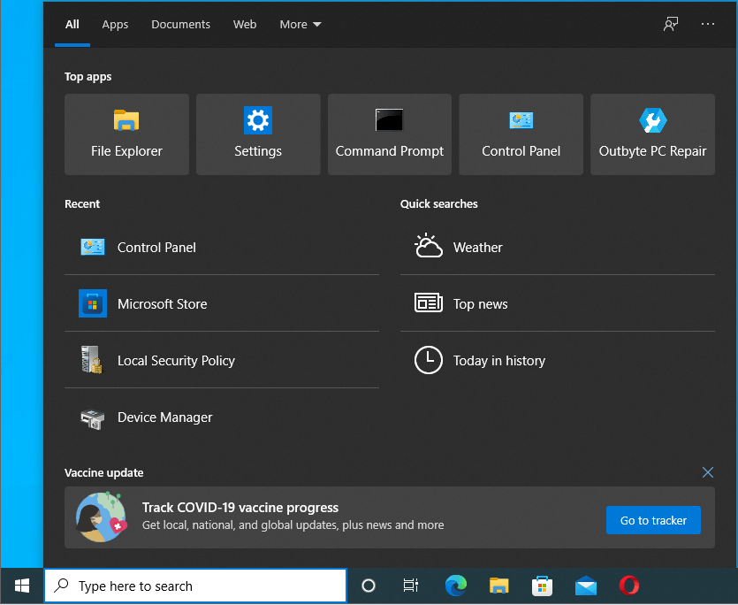Launch Settings from Top apps
Image resolution: width=738 pixels, height=605 pixels.
(257, 134)
